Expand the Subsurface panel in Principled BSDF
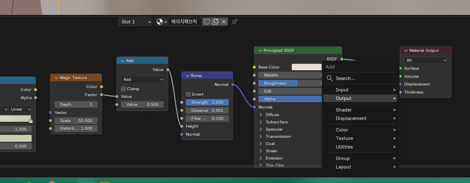Viewport: 470px width, 183px height. point(261,122)
